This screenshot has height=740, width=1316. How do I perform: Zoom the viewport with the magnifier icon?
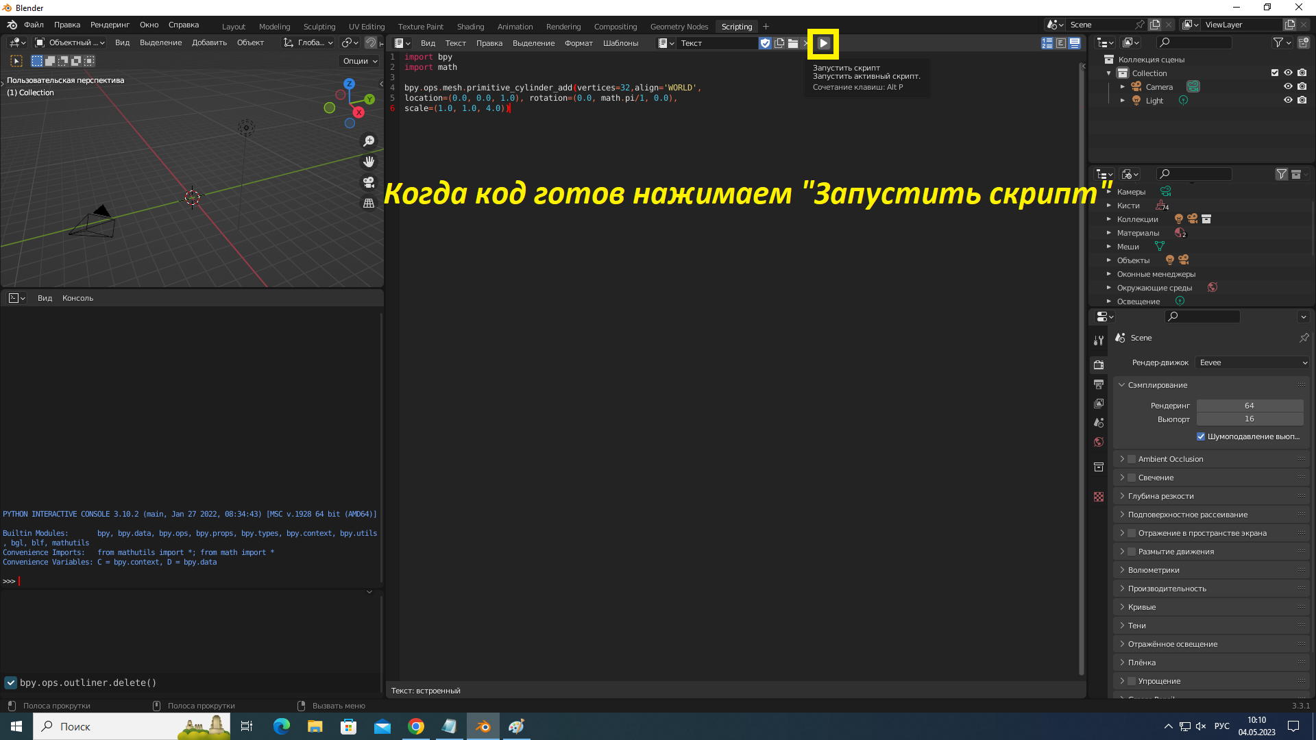[369, 141]
